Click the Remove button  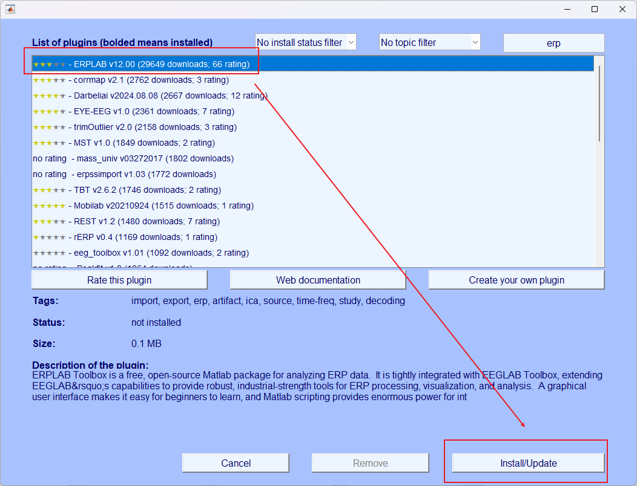click(x=370, y=463)
